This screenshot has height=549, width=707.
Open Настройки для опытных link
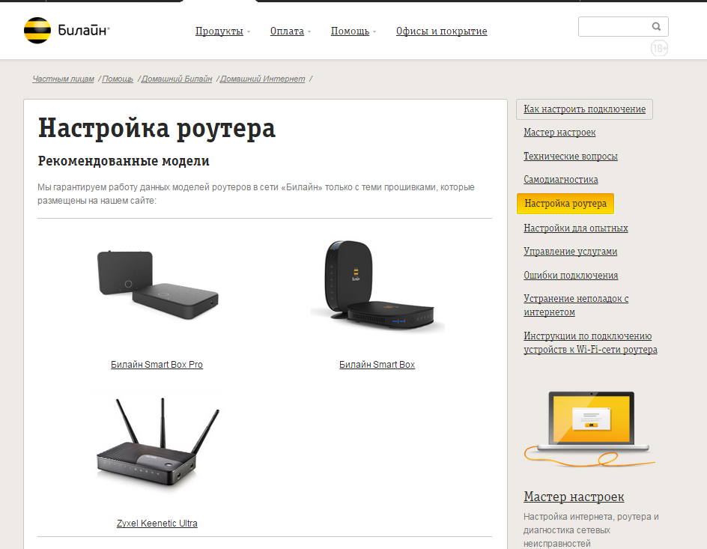coord(575,228)
